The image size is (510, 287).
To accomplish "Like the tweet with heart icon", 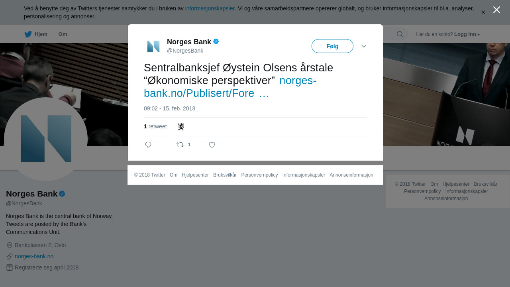I will [212, 145].
